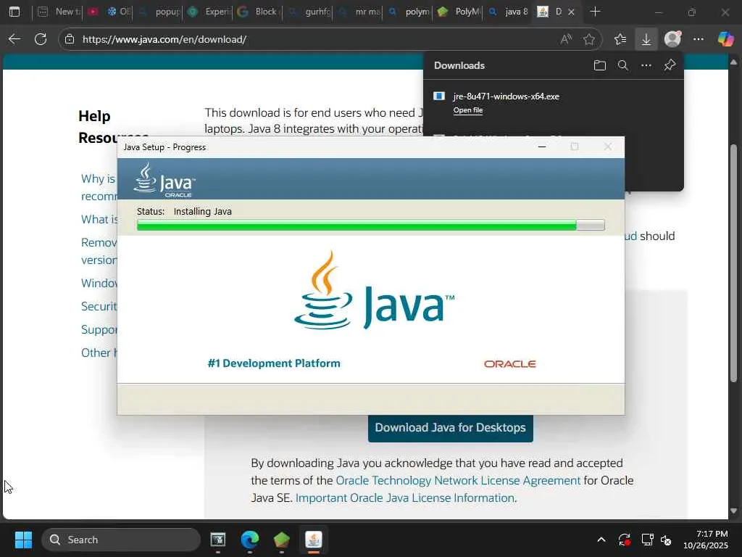Show hidden system tray icons chevron
The image size is (742, 557).
tap(601, 540)
